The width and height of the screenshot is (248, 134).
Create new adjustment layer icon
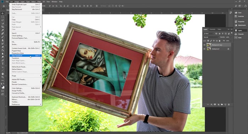click(x=219, y=105)
